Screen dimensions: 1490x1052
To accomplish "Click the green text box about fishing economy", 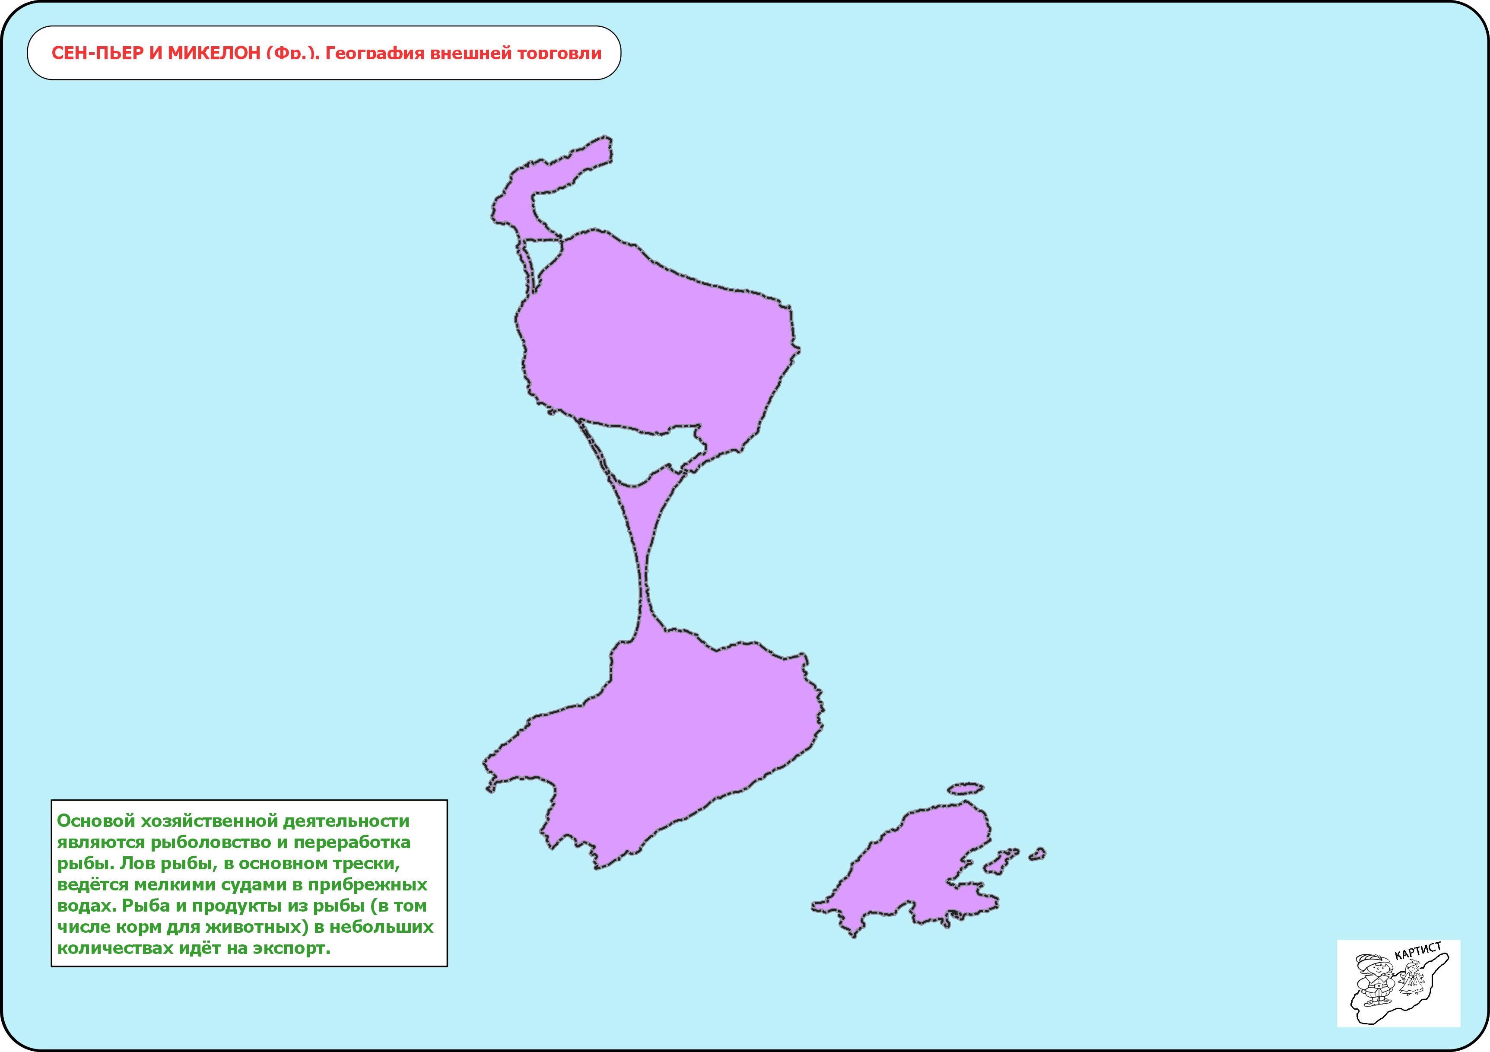I will (x=249, y=883).
